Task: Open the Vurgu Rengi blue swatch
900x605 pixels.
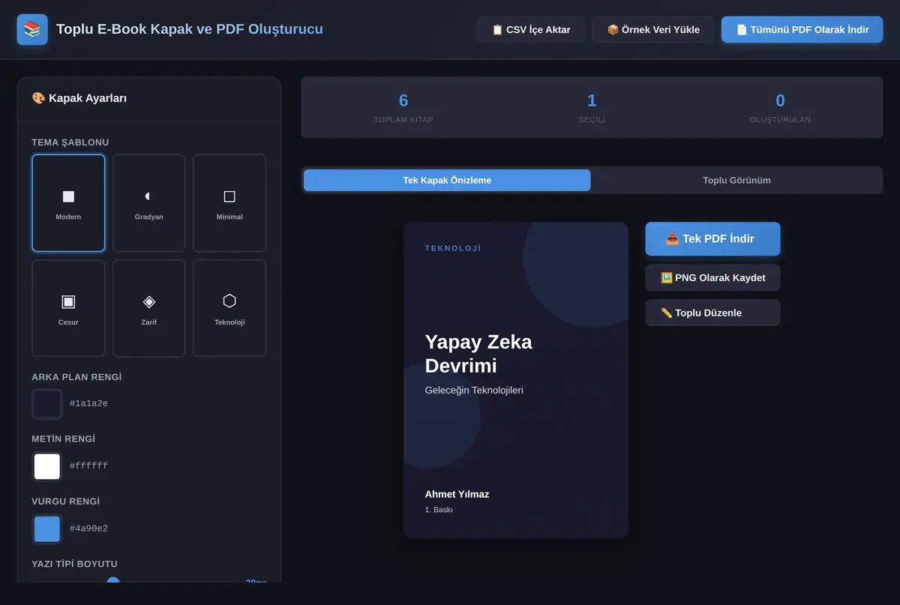Action: [47, 529]
